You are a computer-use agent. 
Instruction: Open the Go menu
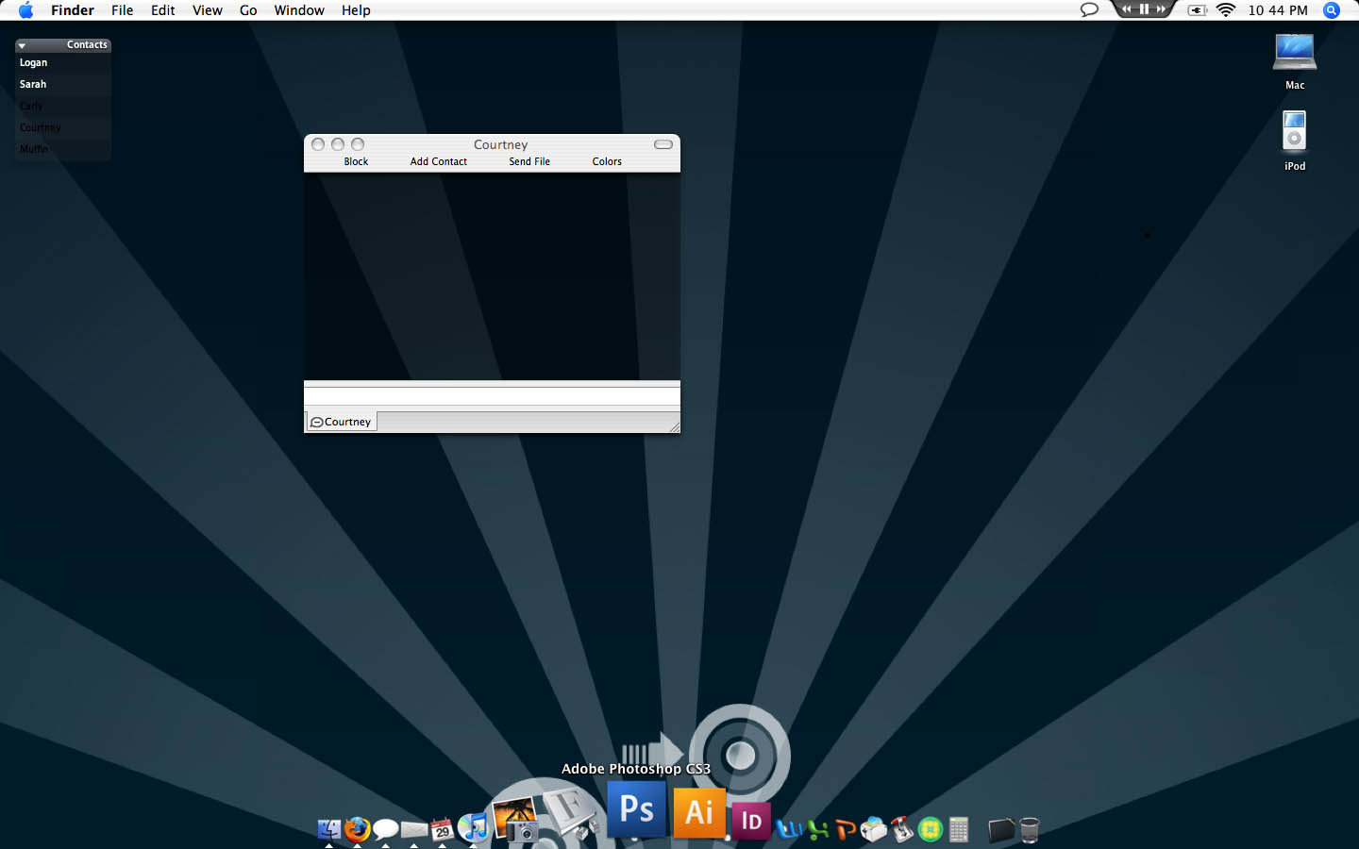click(x=248, y=10)
